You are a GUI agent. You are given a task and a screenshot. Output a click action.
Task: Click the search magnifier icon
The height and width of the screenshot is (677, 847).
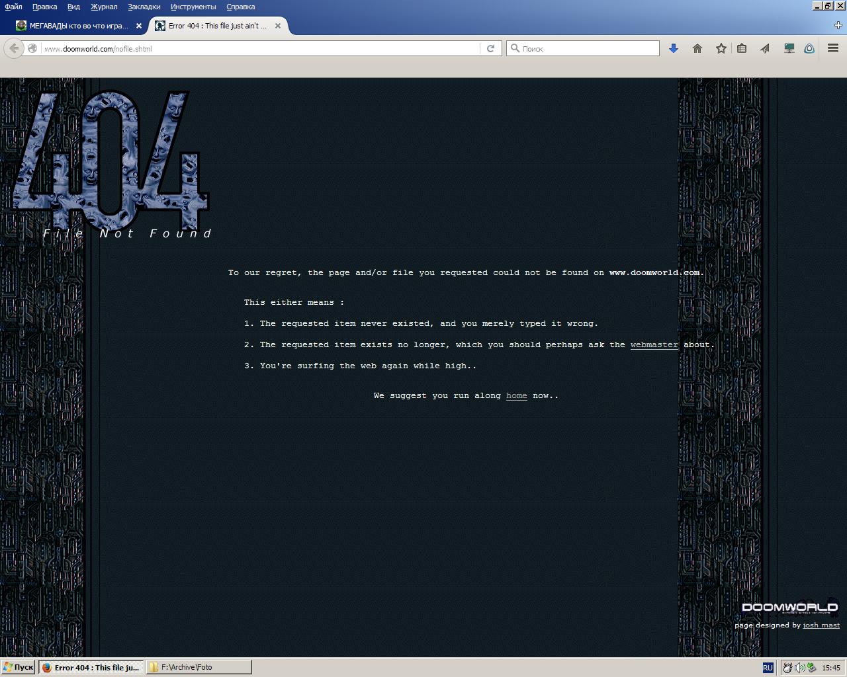point(515,48)
